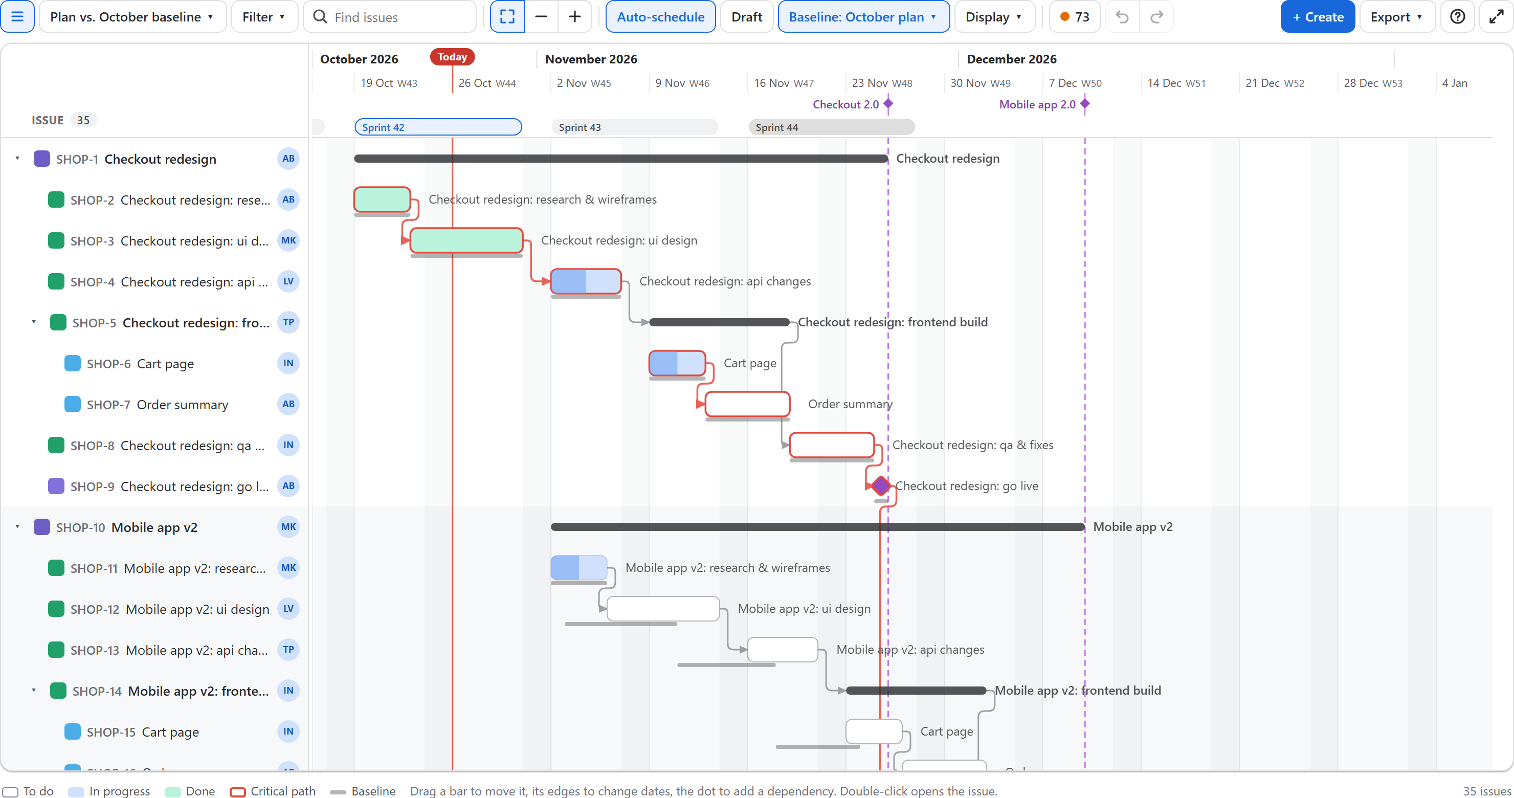1514x798 pixels.
Task: Open the Baseline: October plan dropdown
Action: [x=863, y=16]
